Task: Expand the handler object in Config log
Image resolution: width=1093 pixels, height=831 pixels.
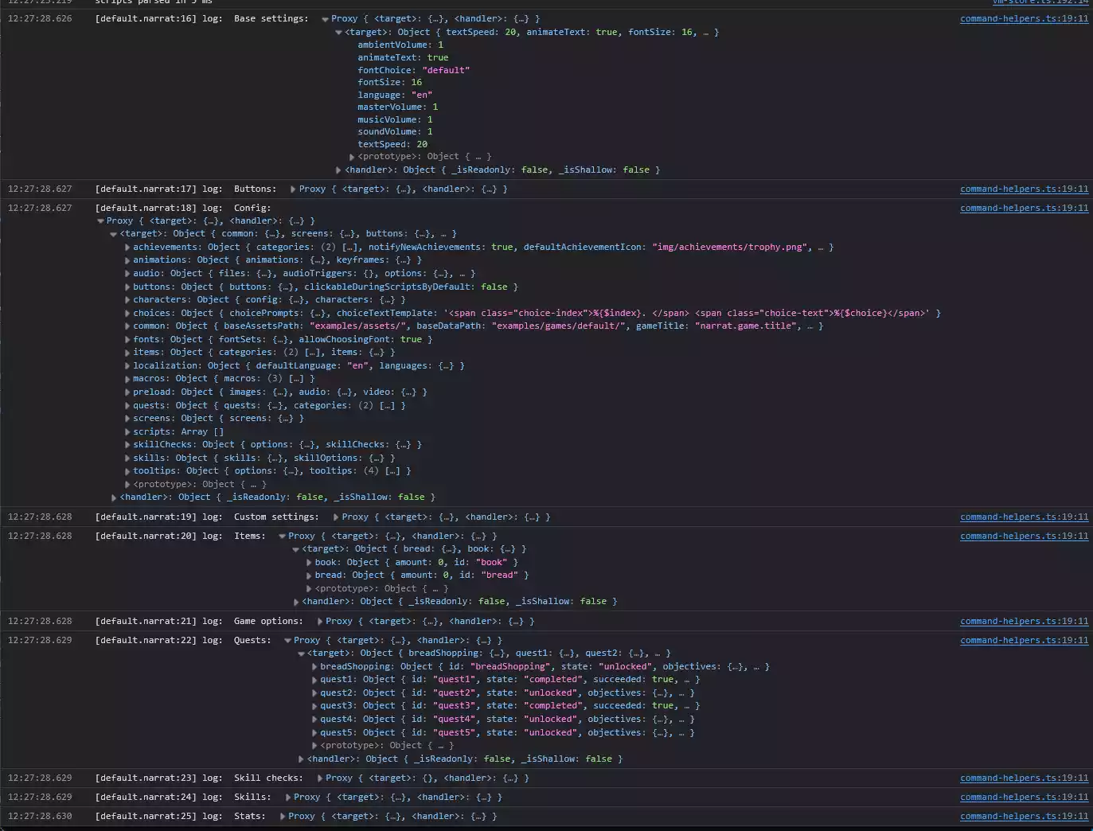Action: tap(114, 497)
